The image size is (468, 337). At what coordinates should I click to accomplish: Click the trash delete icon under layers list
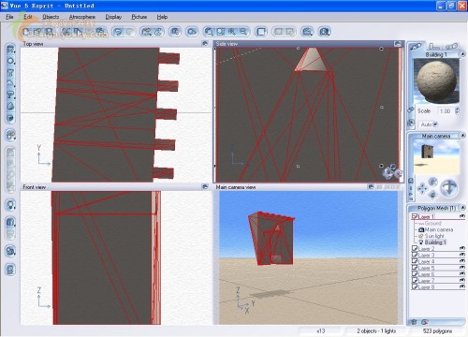pyautogui.click(x=414, y=322)
